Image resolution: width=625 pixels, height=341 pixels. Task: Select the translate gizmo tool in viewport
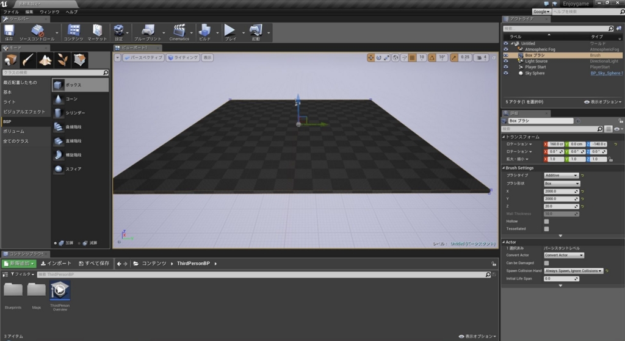370,58
